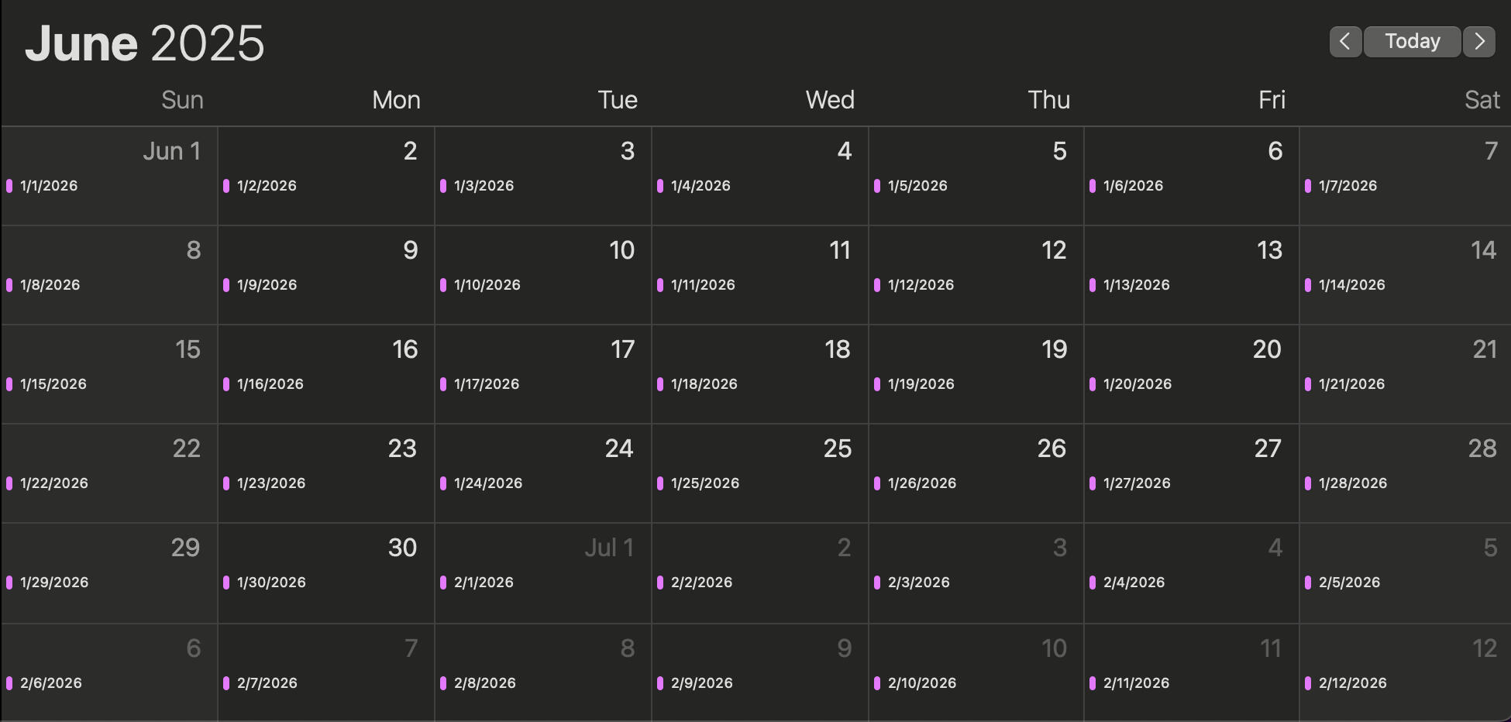The width and height of the screenshot is (1511, 722).
Task: Click the Wed weekday column header
Action: coord(830,100)
